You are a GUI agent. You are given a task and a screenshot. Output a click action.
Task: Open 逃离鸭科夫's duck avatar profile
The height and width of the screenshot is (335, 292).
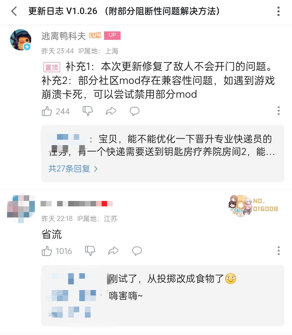tap(21, 40)
